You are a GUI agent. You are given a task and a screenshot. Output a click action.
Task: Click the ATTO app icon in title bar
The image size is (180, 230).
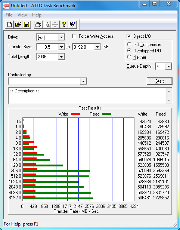point(6,6)
